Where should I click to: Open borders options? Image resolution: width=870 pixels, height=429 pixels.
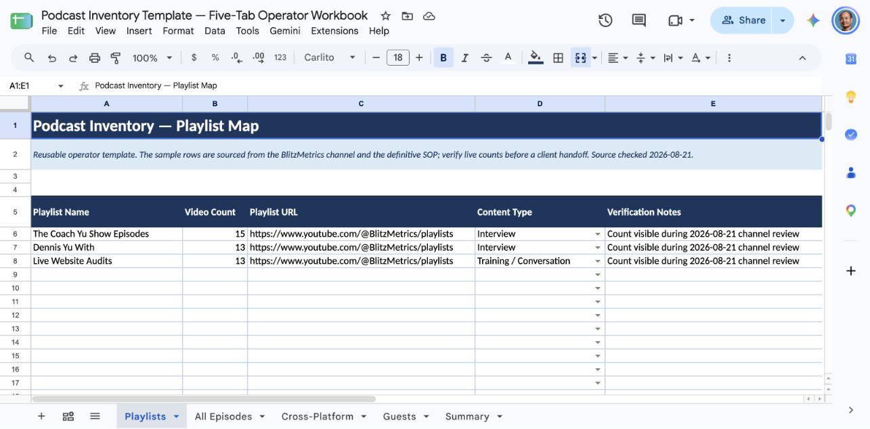[558, 58]
